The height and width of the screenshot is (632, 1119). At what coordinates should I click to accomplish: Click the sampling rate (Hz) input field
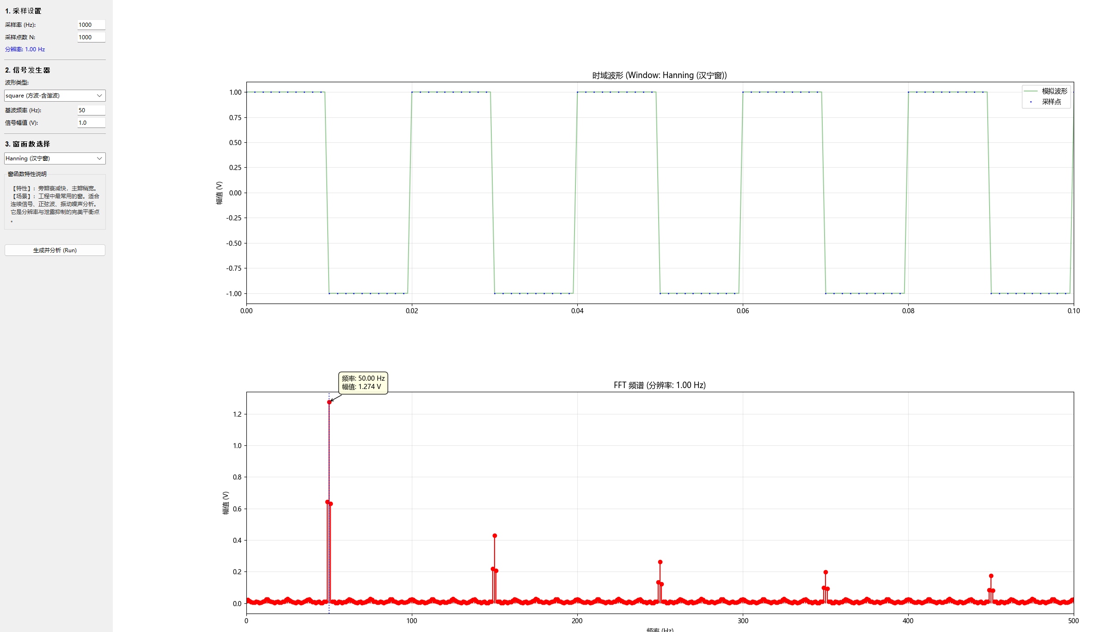(x=91, y=25)
